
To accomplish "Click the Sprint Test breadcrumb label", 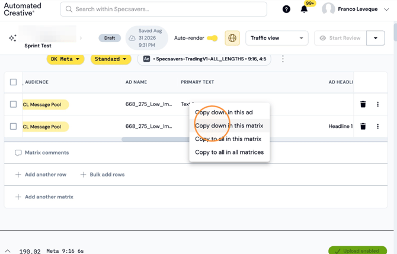I will click(x=38, y=46).
